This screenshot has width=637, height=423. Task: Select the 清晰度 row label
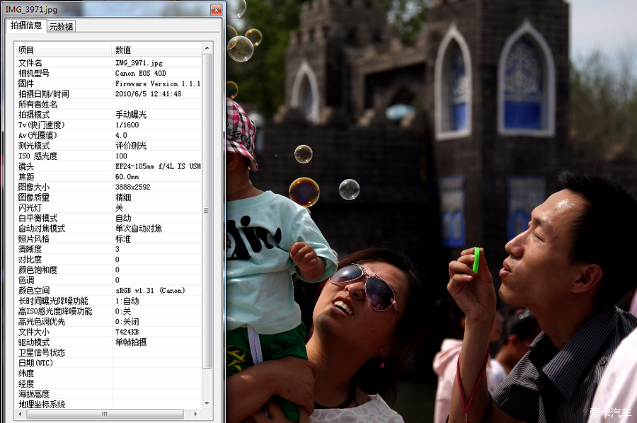click(30, 249)
